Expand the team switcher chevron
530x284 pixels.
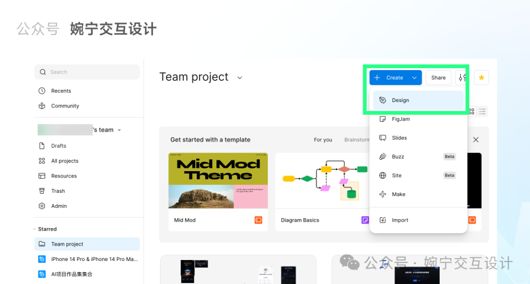[119, 130]
